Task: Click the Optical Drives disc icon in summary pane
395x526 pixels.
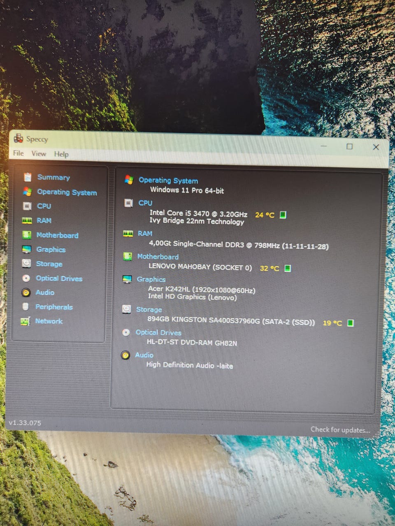Action: [126, 332]
